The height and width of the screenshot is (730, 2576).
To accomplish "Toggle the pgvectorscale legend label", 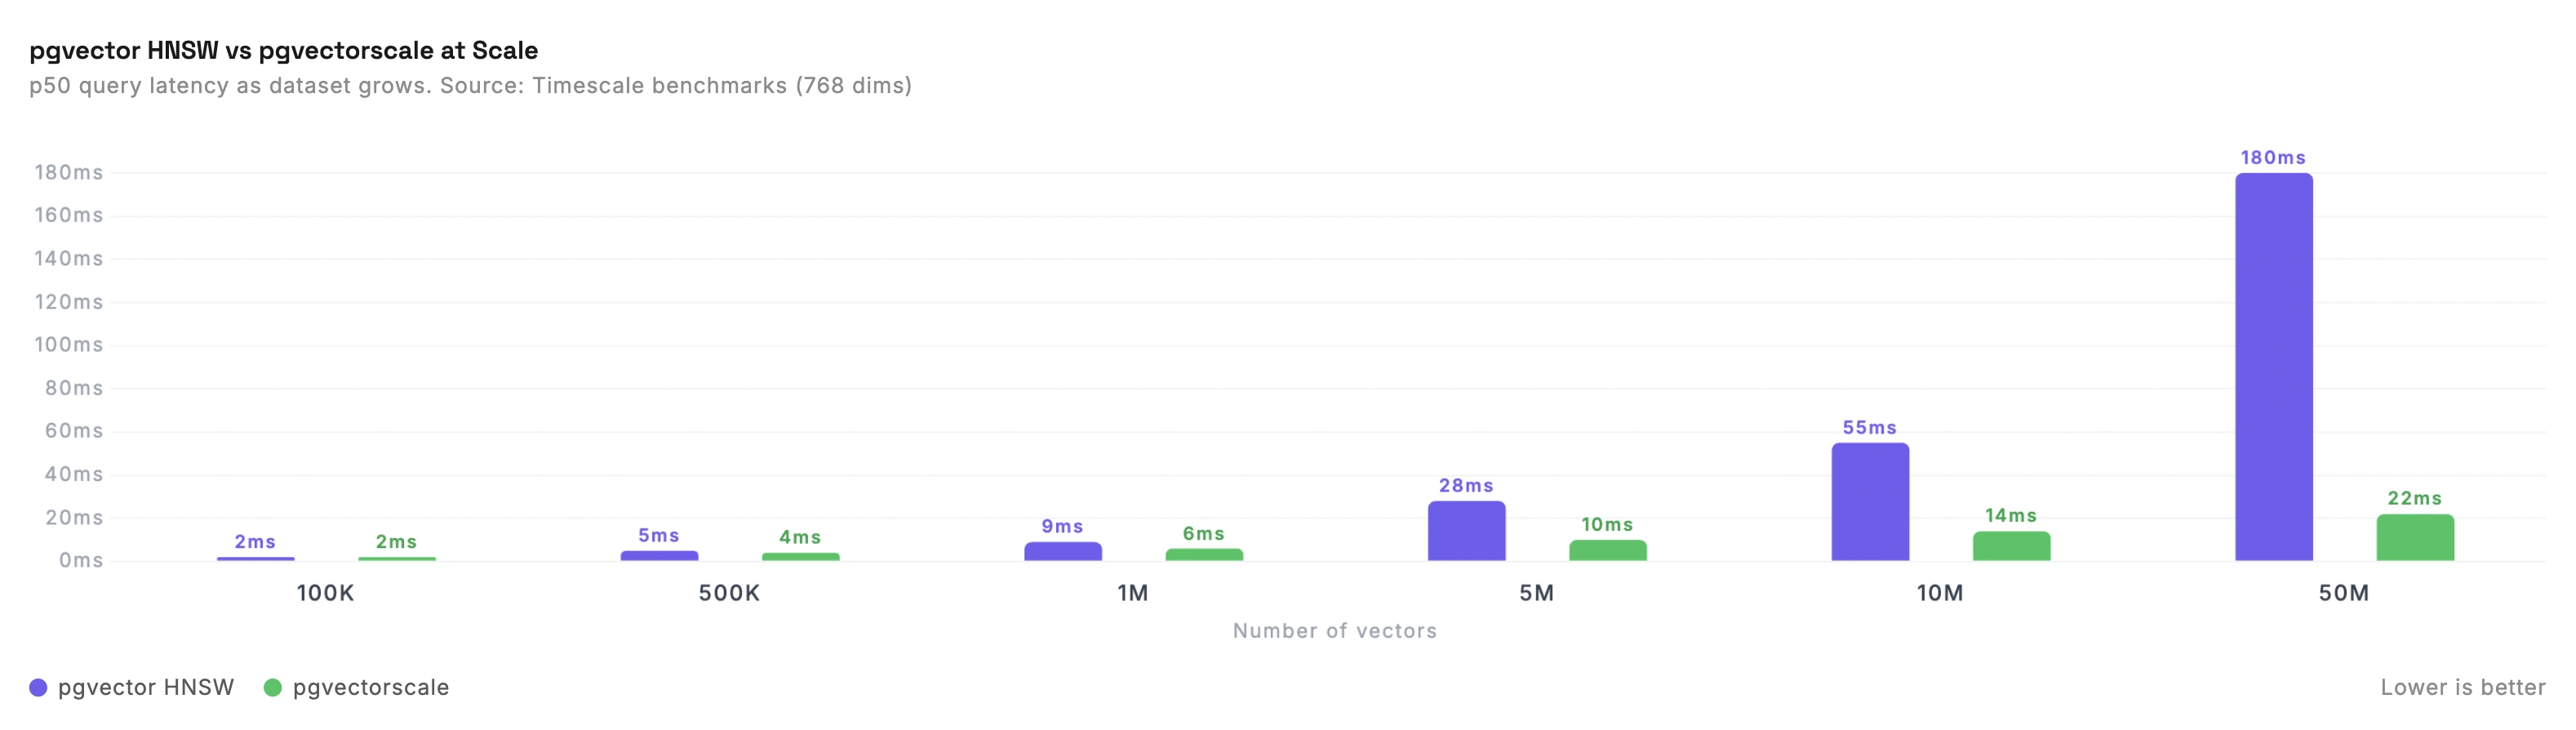I will point(371,688).
